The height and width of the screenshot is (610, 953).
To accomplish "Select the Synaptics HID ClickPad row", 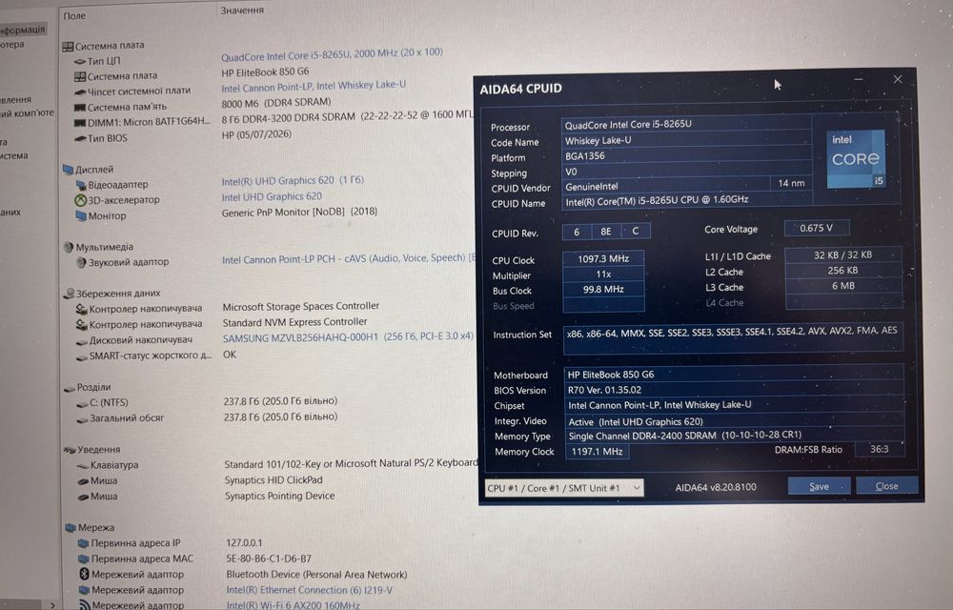I will pyautogui.click(x=274, y=480).
